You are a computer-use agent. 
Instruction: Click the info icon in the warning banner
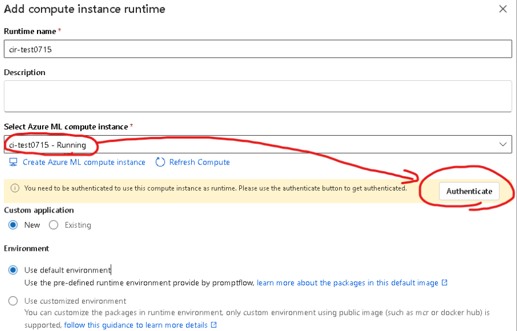coord(15,188)
